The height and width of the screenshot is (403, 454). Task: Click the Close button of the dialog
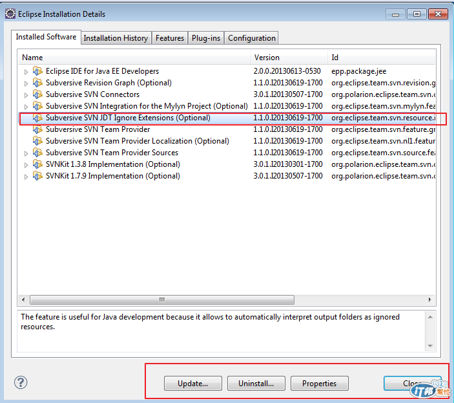pyautogui.click(x=412, y=384)
